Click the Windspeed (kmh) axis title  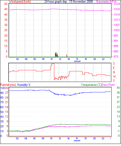click(x=20, y=2)
